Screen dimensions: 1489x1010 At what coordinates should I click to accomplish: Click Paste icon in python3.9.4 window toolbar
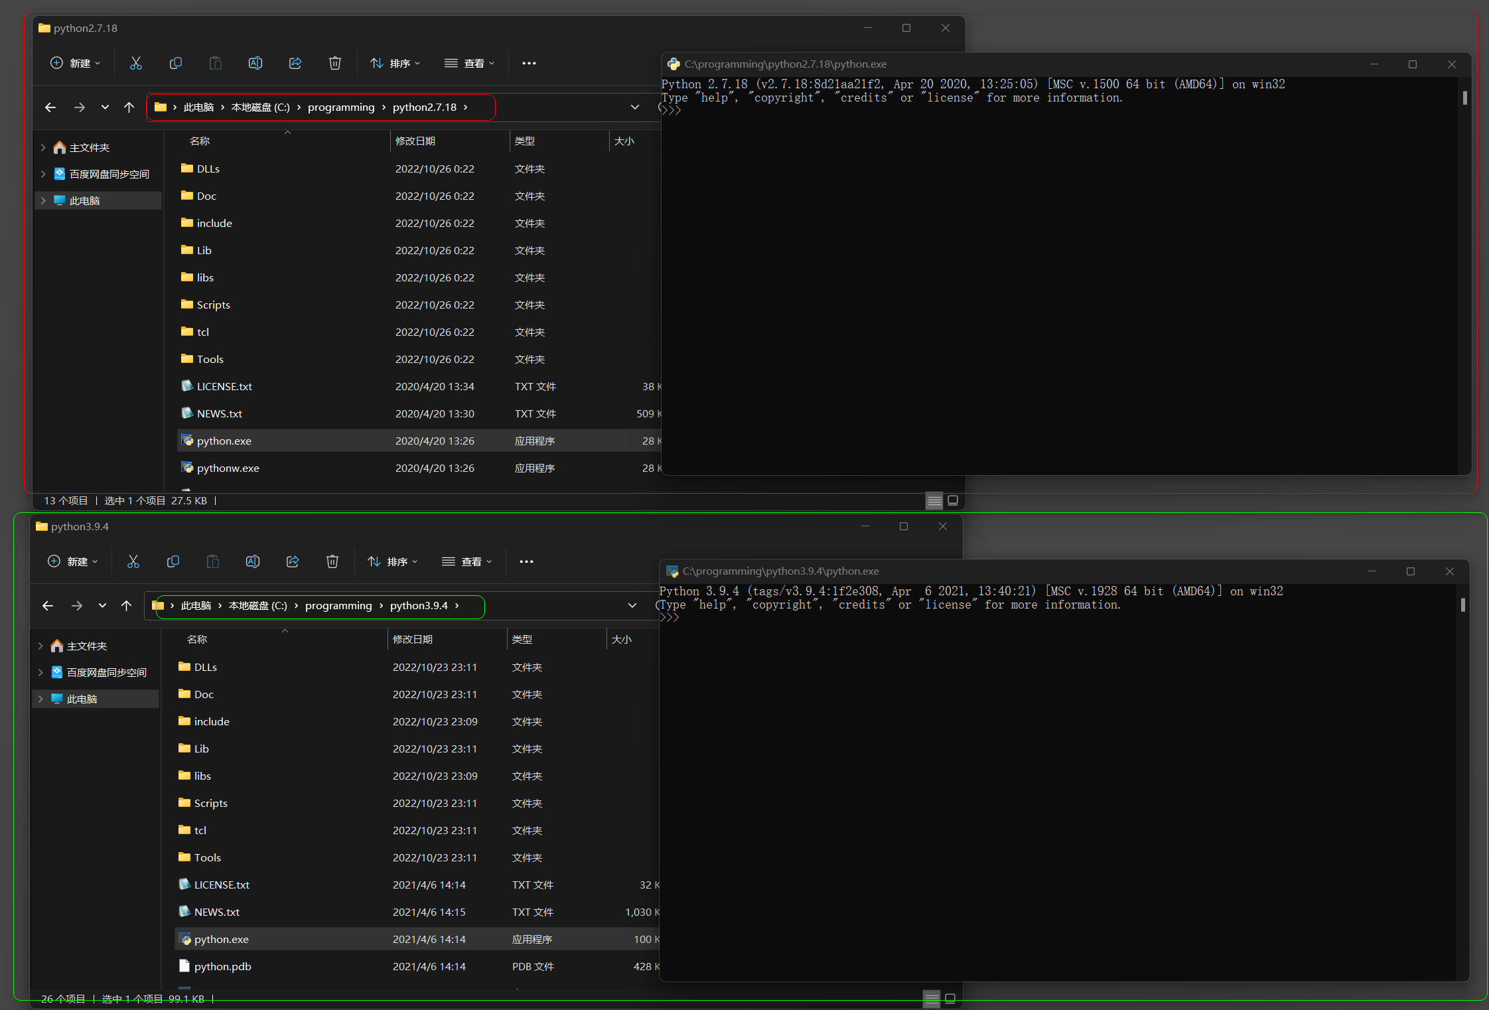point(213,561)
